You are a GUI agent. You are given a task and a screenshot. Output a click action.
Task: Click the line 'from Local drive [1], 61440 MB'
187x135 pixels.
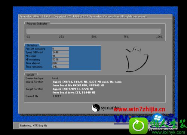[74, 93]
